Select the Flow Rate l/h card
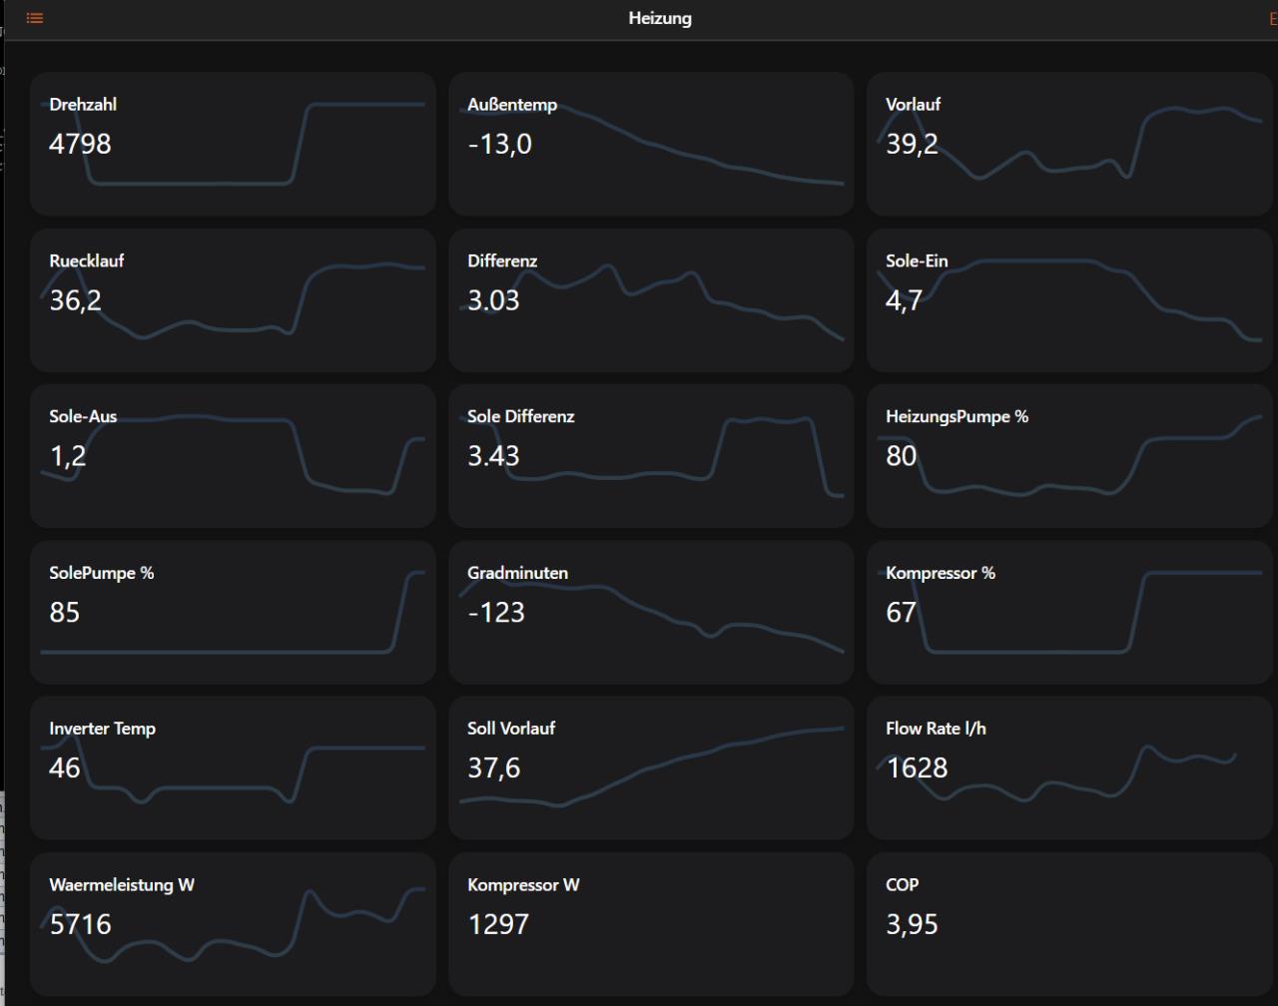The width and height of the screenshot is (1278, 1006). [x=1069, y=767]
